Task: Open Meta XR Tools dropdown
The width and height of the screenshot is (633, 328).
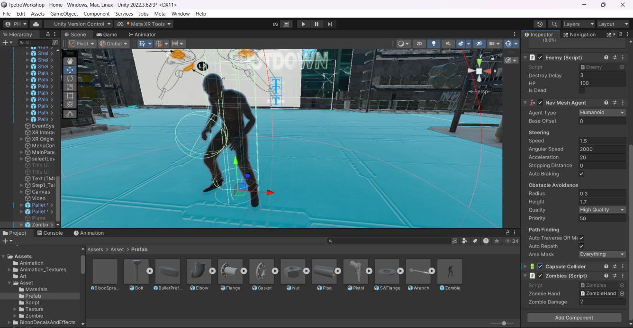Action: [144, 24]
